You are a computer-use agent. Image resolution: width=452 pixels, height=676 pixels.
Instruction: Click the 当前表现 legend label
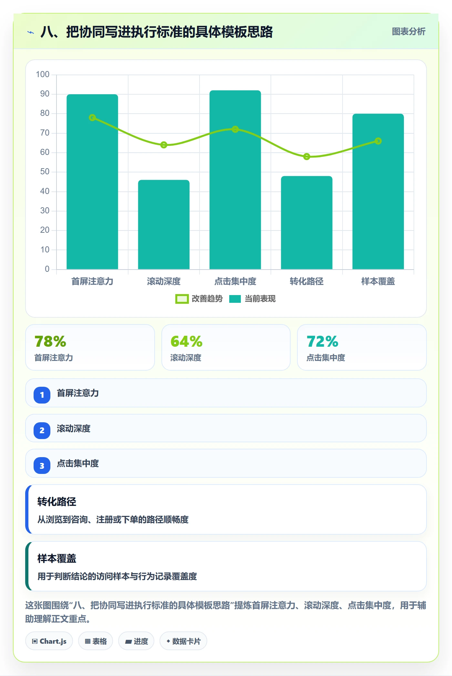pos(260,299)
